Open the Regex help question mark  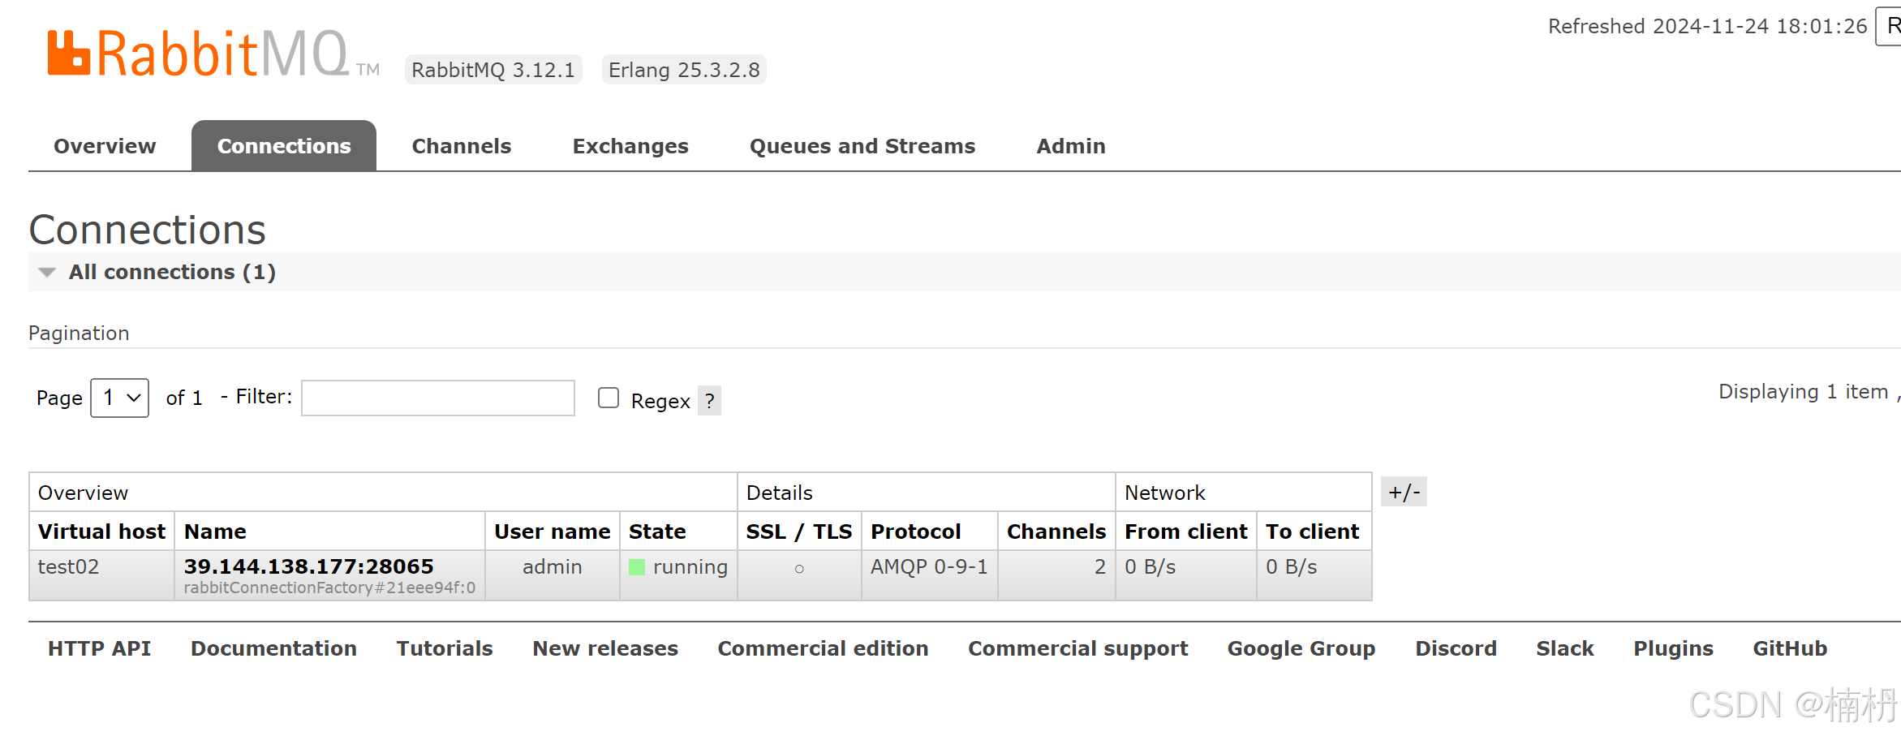click(x=710, y=400)
